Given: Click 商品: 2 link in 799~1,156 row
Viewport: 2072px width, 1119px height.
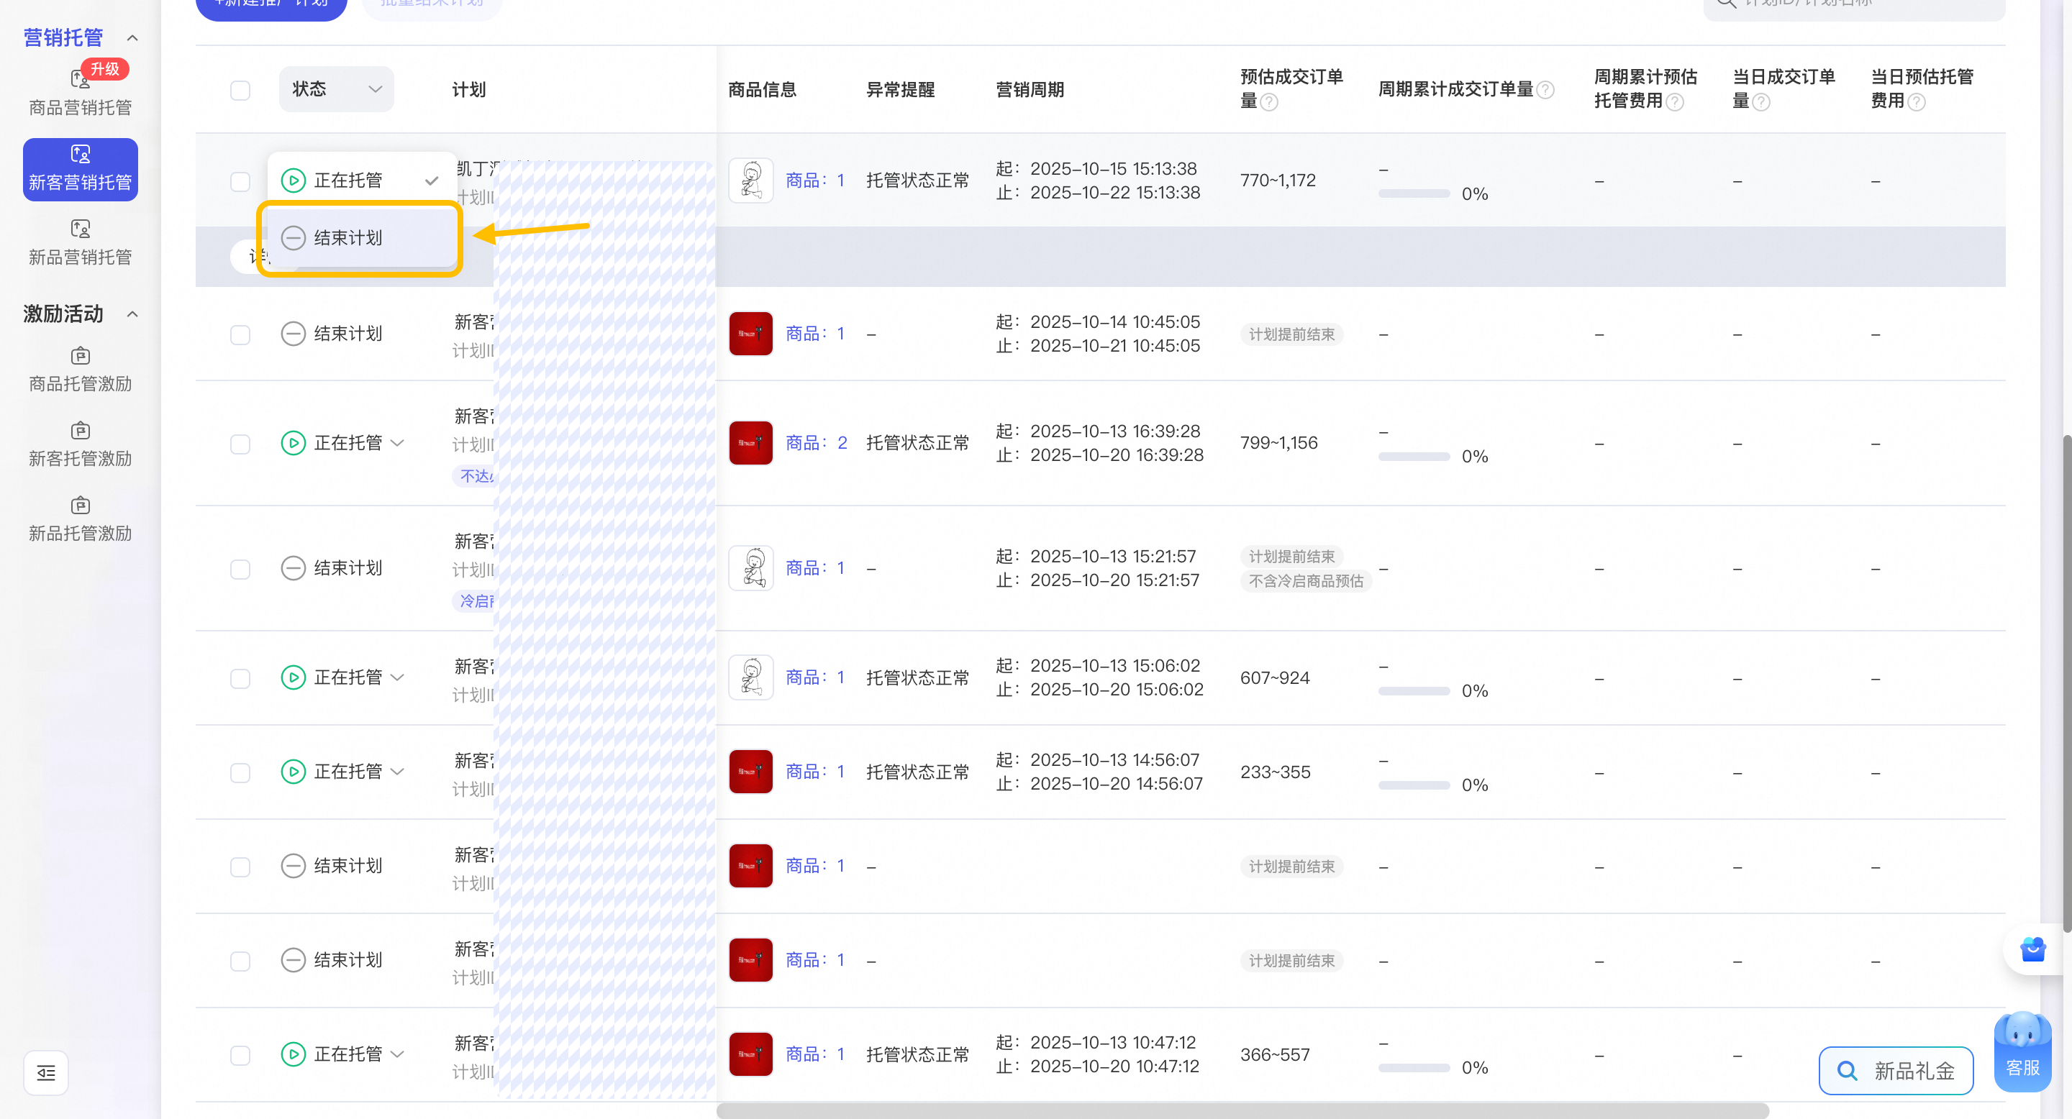Looking at the screenshot, I should pos(816,443).
